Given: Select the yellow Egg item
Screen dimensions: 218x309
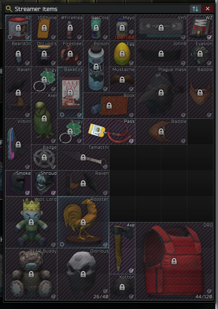Looking at the screenshot, I should (x=122, y=53).
